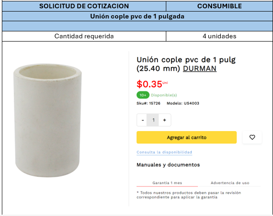The height and width of the screenshot is (216, 273).
Task: Increase quantity with the plus button
Action: coord(164,120)
